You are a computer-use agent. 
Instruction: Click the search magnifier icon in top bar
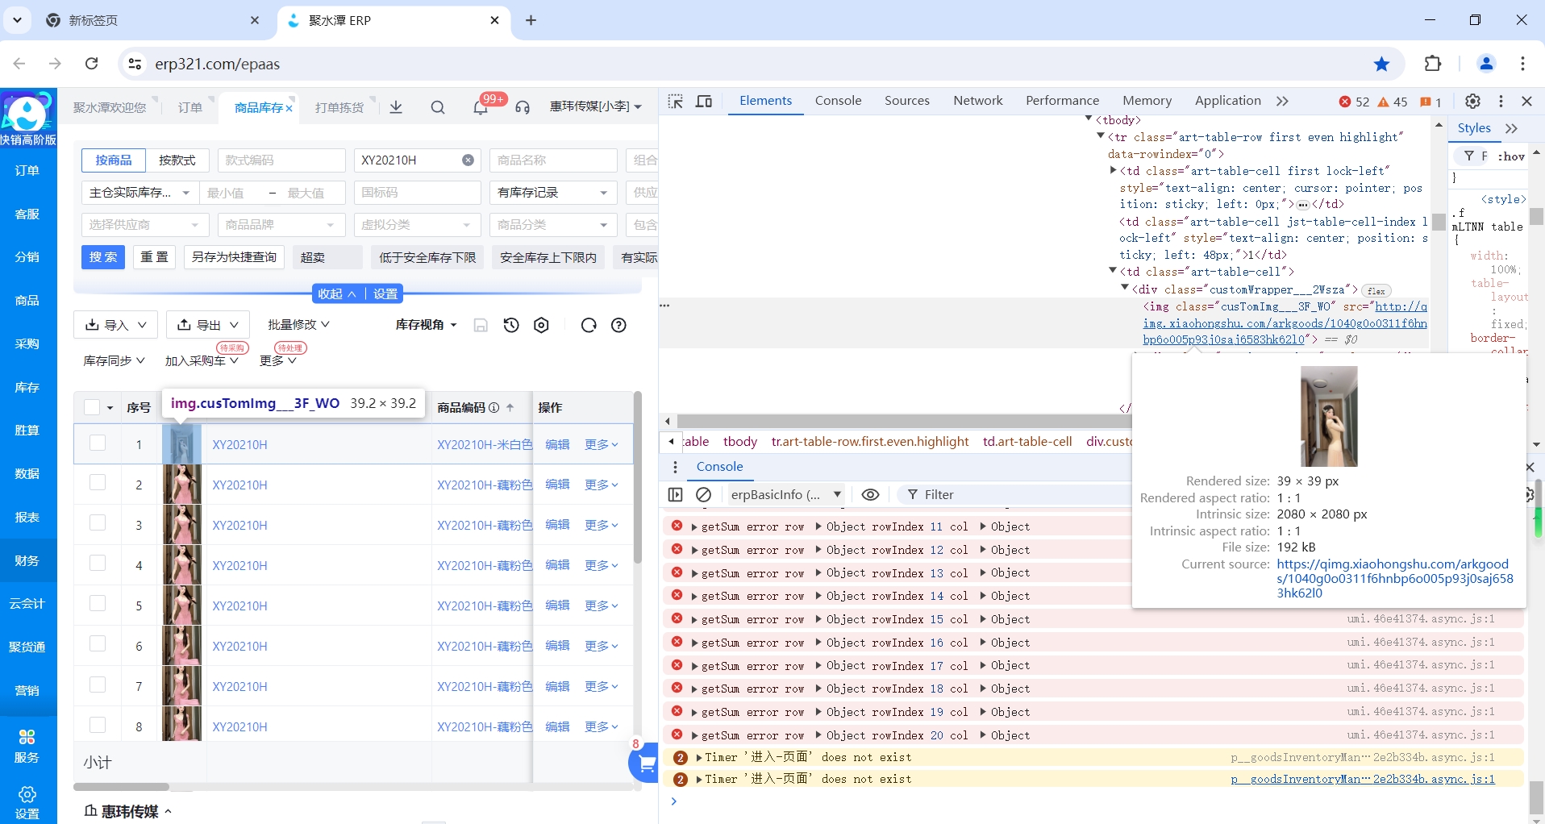[438, 107]
